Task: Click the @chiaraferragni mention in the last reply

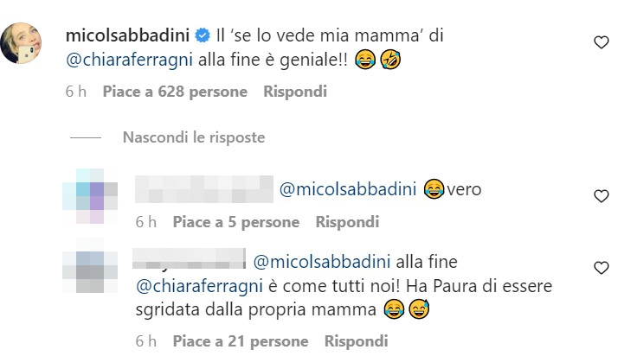Action: pos(189,285)
